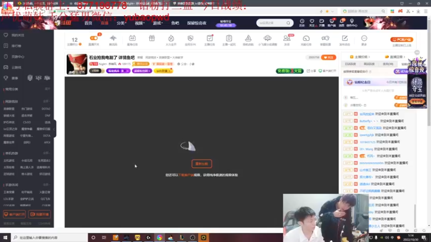Open the audience voting icon
The width and height of the screenshot is (431, 242).
[x=325, y=38]
